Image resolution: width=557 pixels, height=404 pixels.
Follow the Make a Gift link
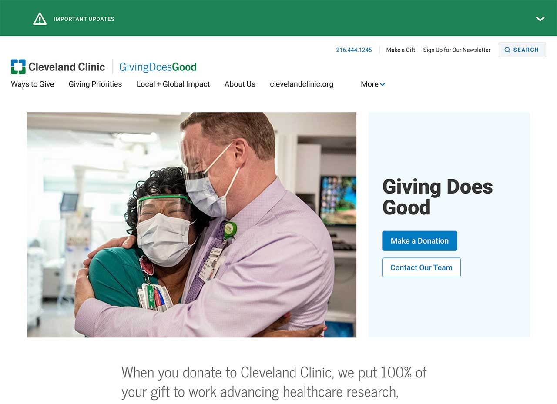coord(401,50)
